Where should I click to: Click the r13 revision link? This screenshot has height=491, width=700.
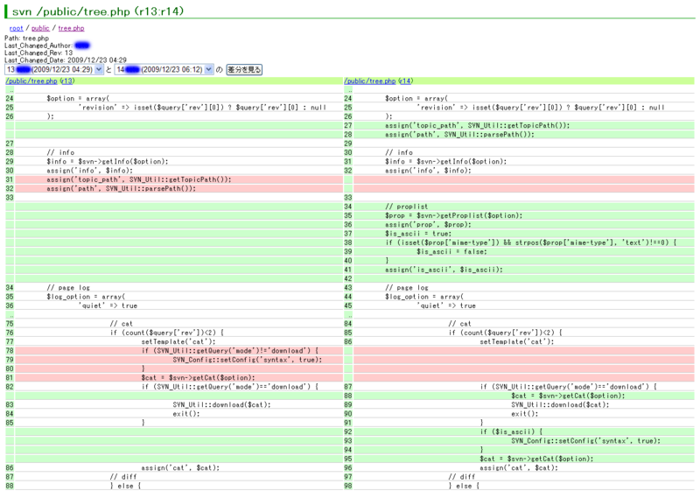click(67, 81)
